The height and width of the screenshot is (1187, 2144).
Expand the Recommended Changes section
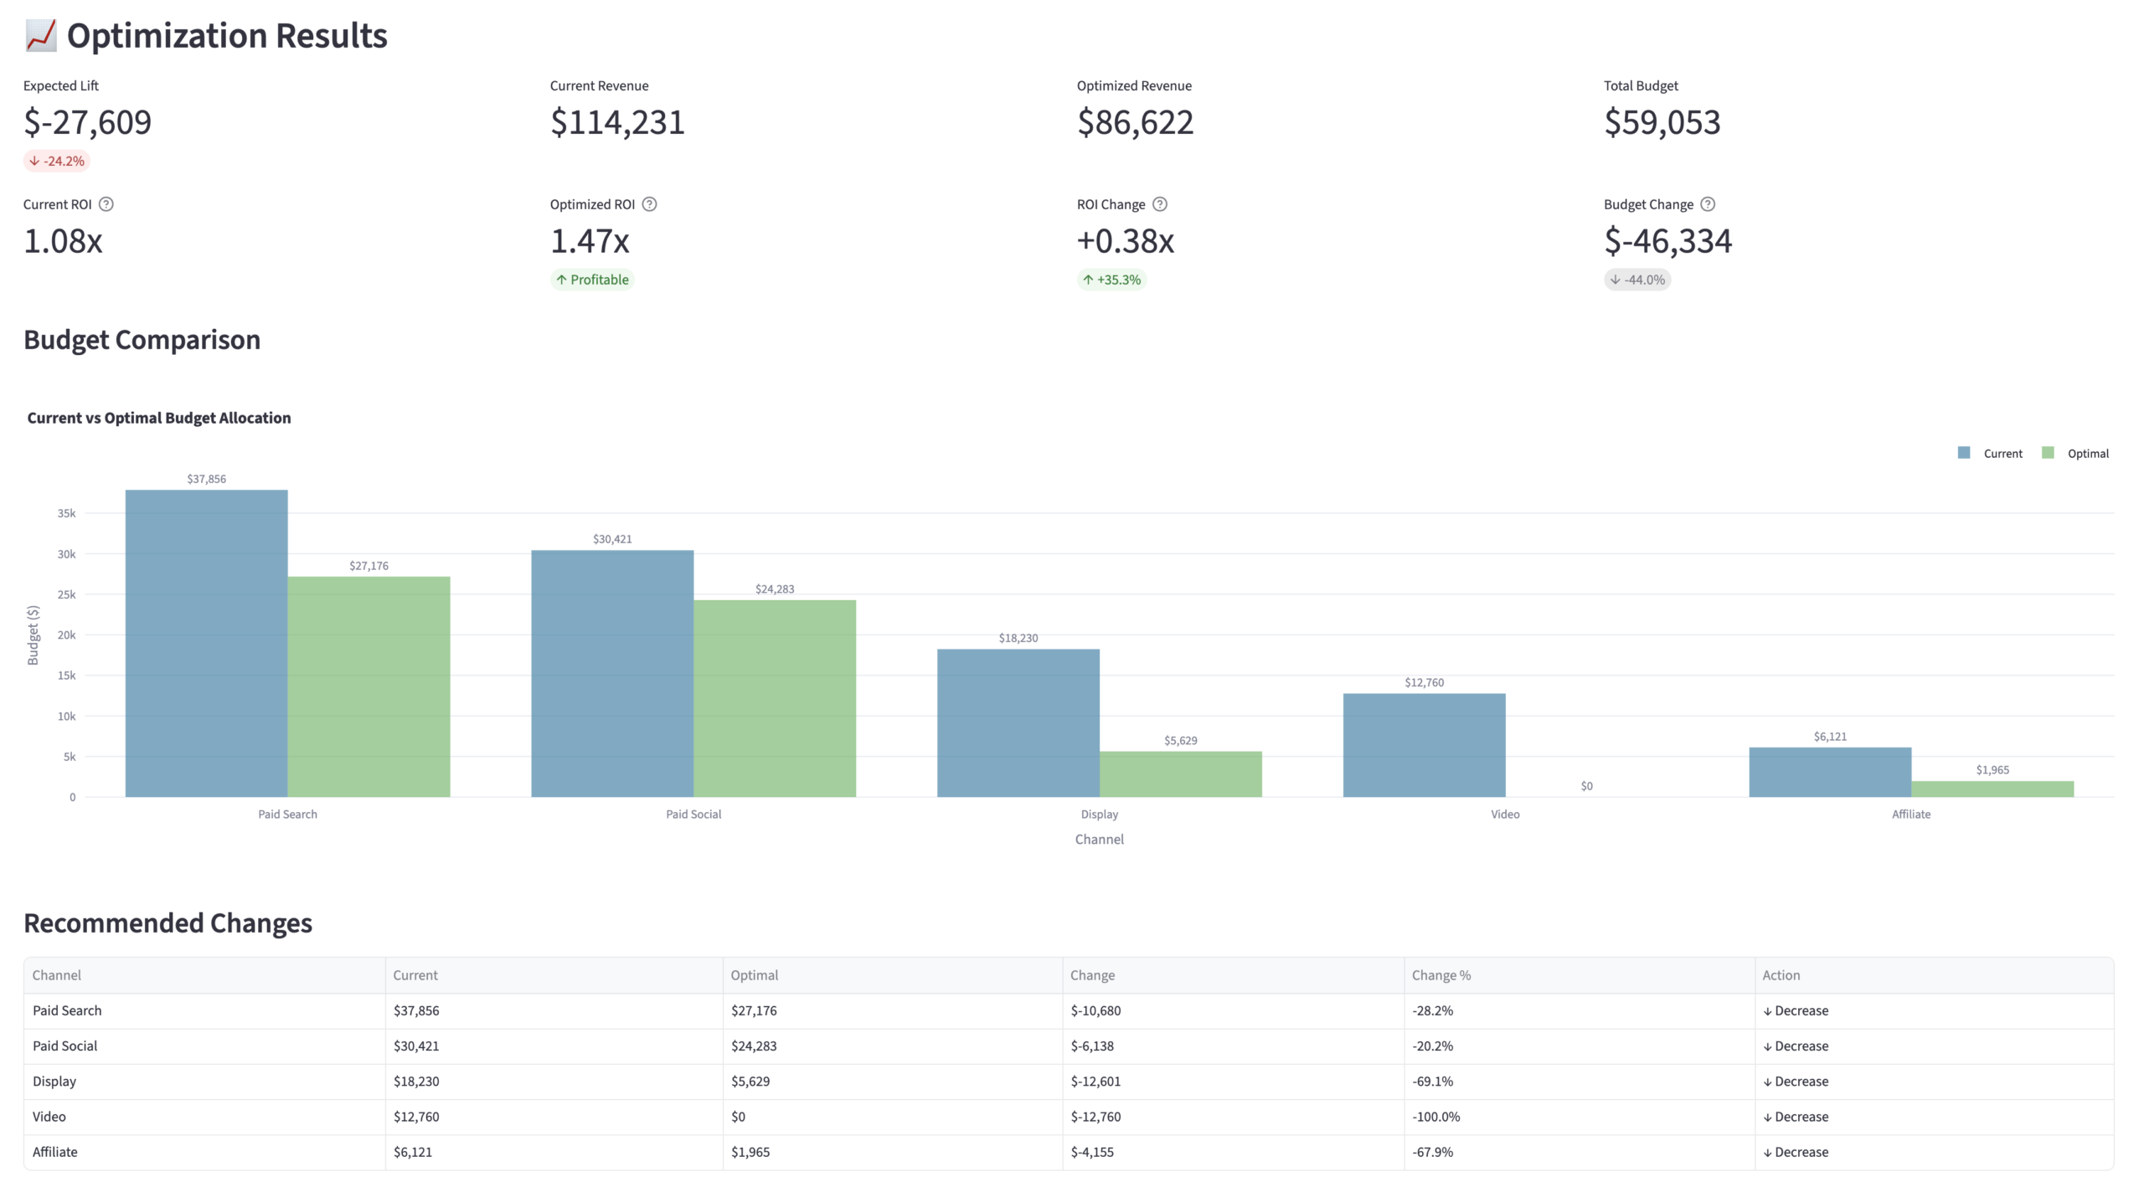click(168, 923)
